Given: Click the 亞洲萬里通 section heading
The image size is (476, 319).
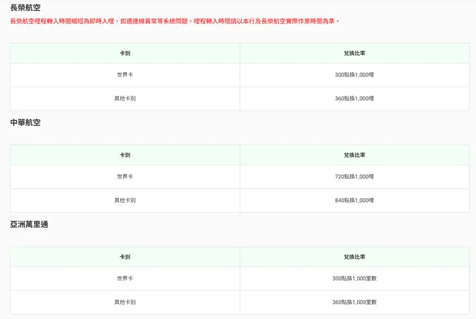Looking at the screenshot, I should click(29, 224).
